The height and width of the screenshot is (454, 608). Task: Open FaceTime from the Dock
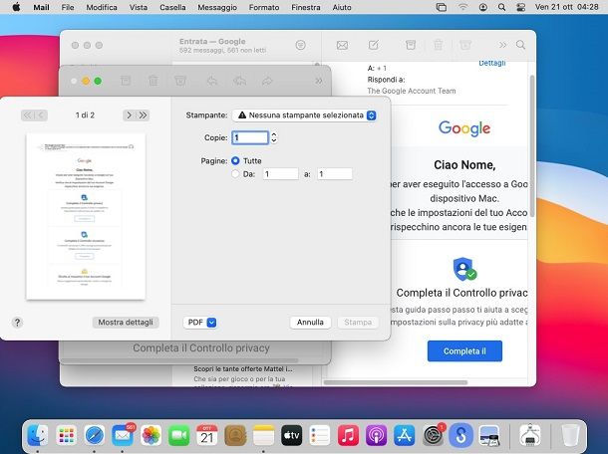[178, 435]
